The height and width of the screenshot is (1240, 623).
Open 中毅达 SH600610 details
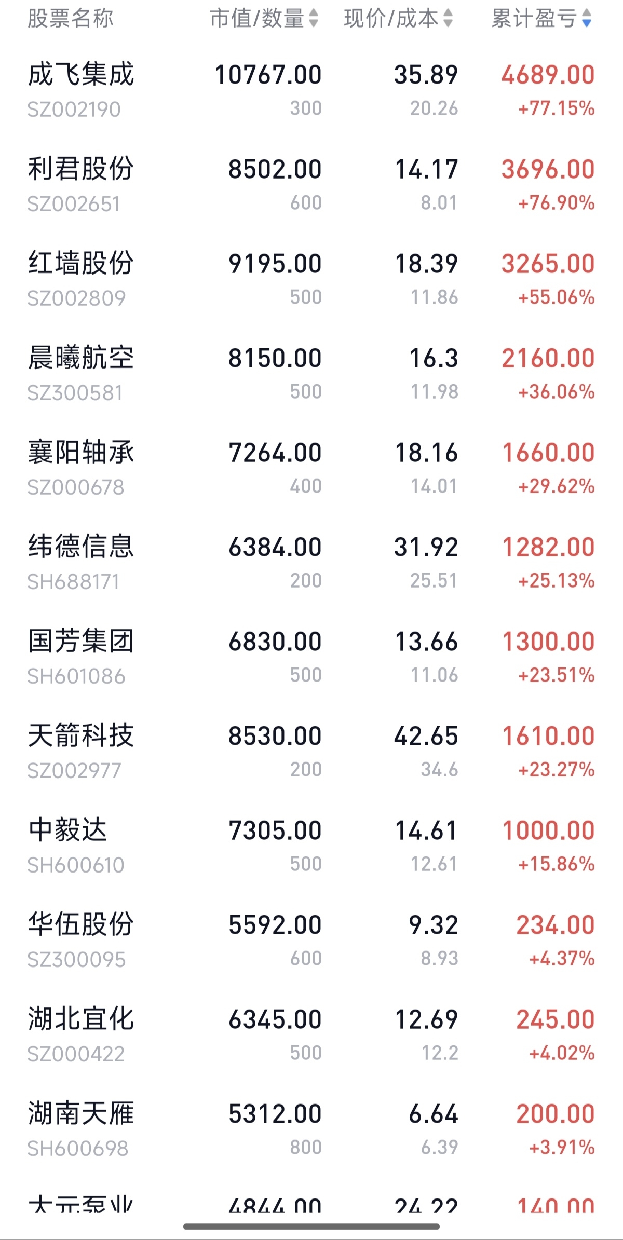311,846
